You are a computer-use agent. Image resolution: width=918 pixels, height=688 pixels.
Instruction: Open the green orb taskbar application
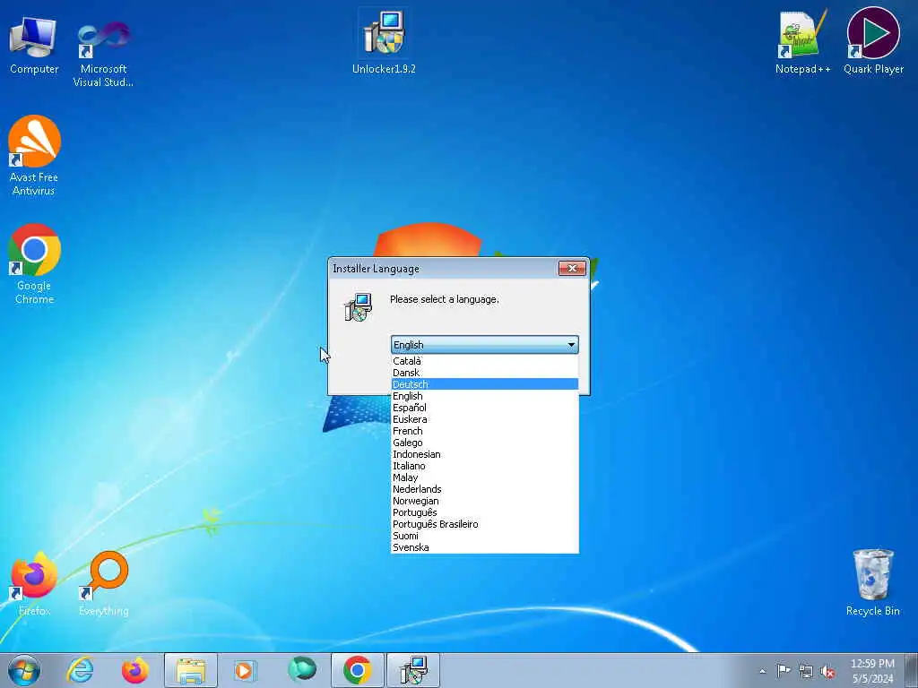coord(302,669)
